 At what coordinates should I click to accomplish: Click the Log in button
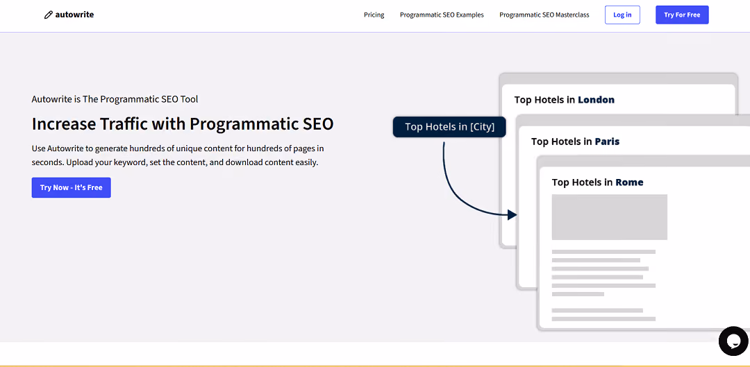click(622, 15)
